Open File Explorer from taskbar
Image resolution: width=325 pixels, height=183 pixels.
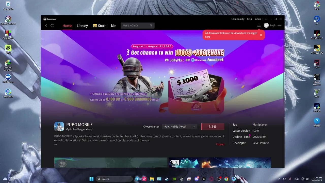pos(152,179)
